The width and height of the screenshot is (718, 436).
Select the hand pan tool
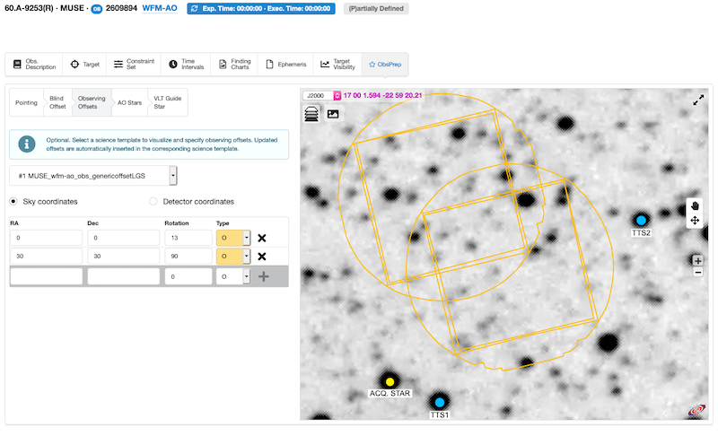click(696, 205)
